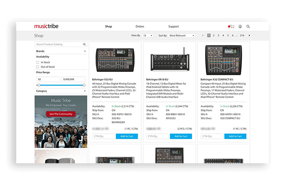Click SKU number 000-BI801-00010
Screen dimensions: 285x185
[175, 114]
